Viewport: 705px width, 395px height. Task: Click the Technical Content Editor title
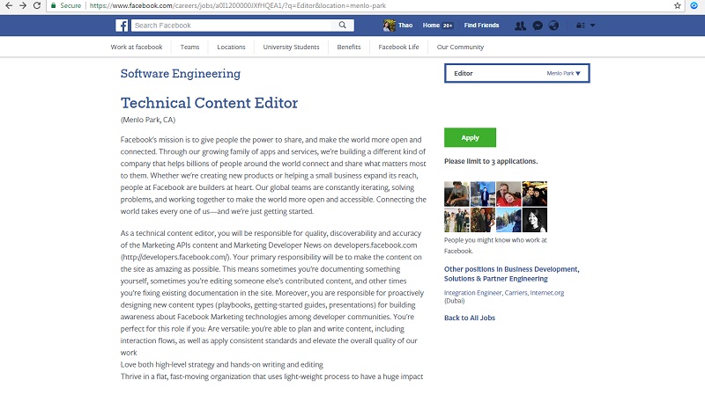point(209,103)
